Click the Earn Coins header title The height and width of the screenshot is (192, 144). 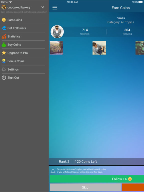point(120,8)
